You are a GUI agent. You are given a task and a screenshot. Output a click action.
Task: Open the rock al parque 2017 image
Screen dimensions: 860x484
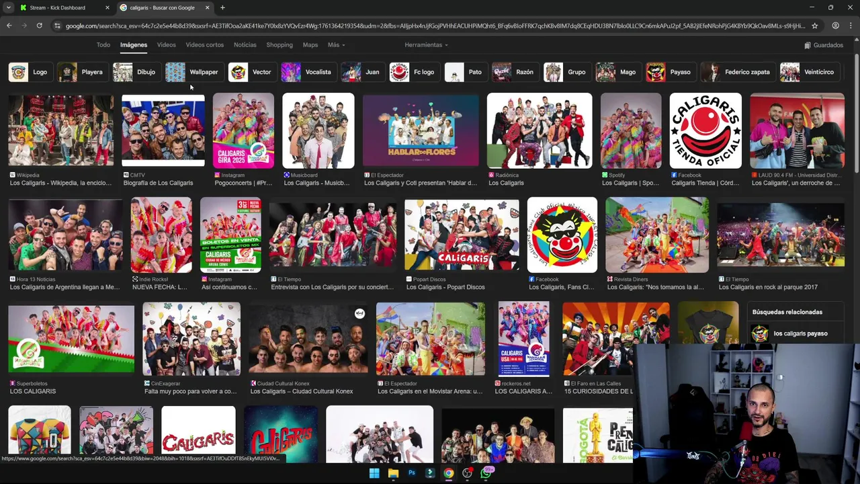pos(781,235)
